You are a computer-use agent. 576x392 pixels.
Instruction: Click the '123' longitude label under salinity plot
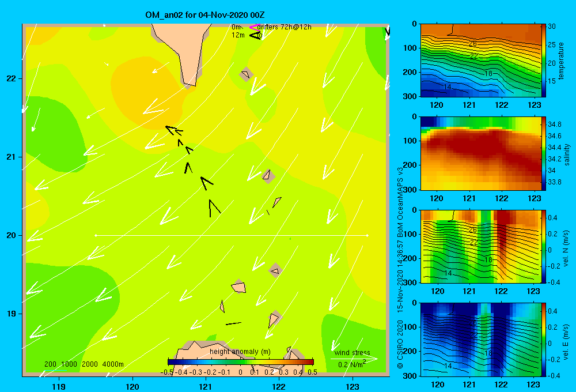(534, 198)
